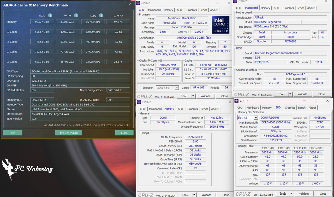Click the Close button in the CPU-Z Mainboard window

[x=321, y=94]
